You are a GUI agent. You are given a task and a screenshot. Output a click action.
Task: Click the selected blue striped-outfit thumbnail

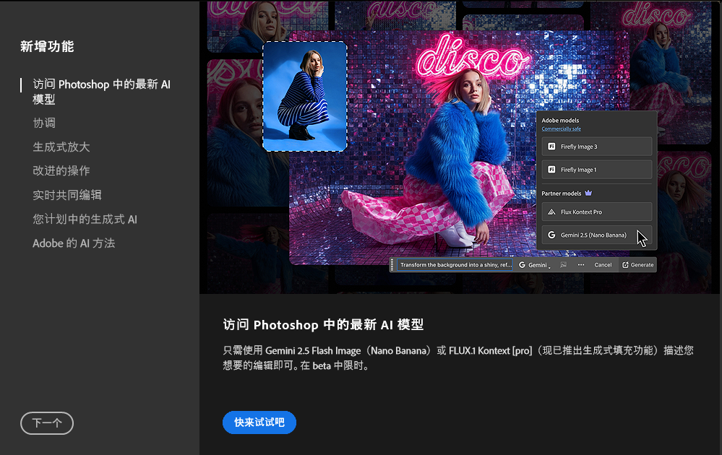click(305, 97)
